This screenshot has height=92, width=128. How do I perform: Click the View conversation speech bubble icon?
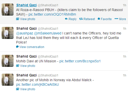[17, 47]
